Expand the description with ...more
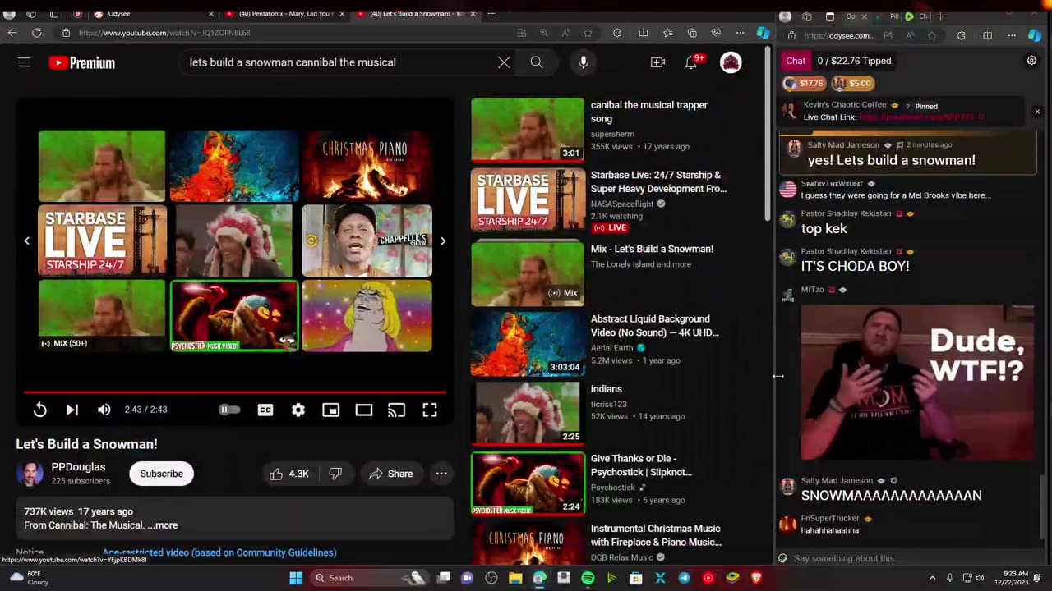This screenshot has height=591, width=1052. (163, 525)
